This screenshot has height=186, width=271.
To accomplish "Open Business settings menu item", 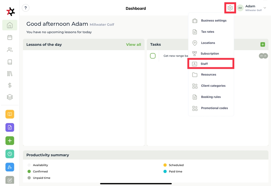I will click(x=213, y=21).
